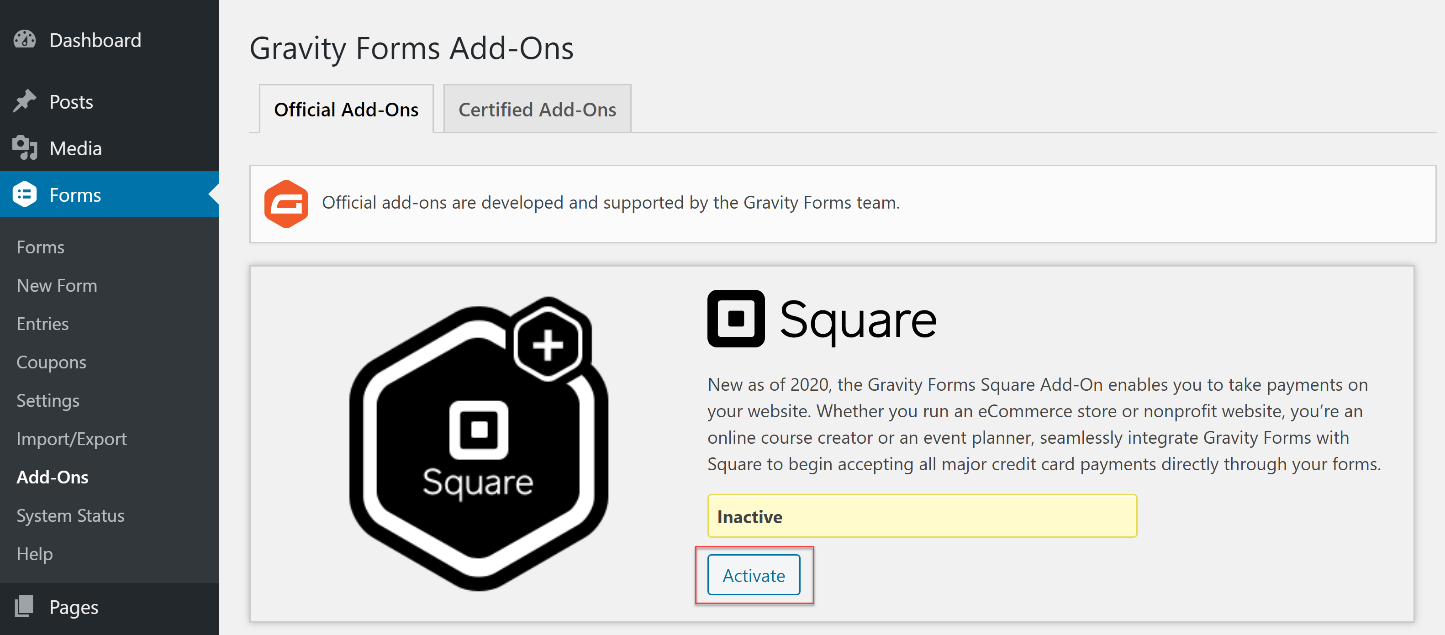Select the Add-Ons submenu link
This screenshot has width=1445, height=635.
[52, 477]
